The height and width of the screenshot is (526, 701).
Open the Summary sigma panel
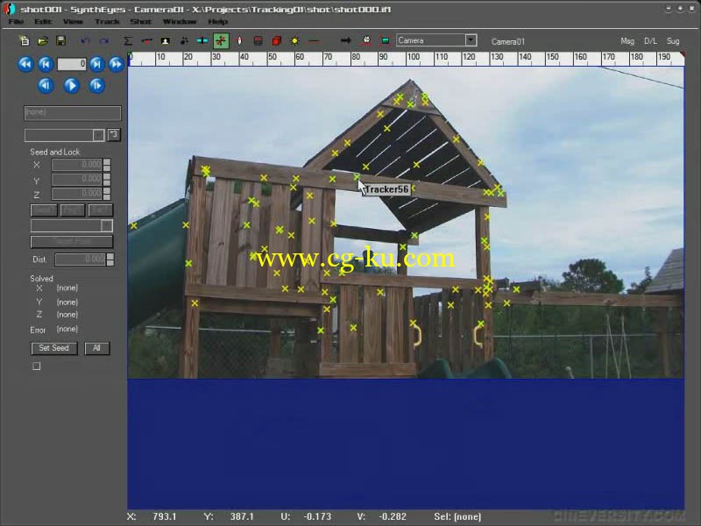[x=128, y=40]
